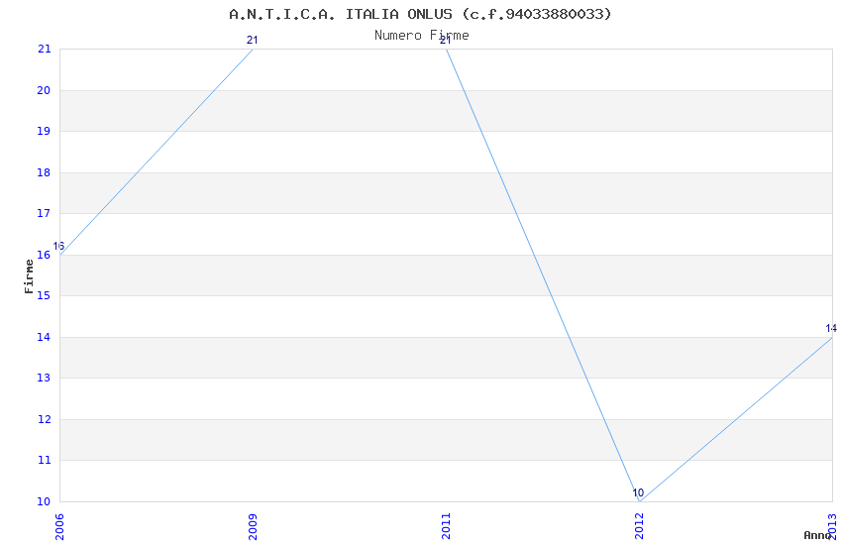This screenshot has width=842, height=545.
Task: Click y-axis tick label 19
Action: (44, 131)
